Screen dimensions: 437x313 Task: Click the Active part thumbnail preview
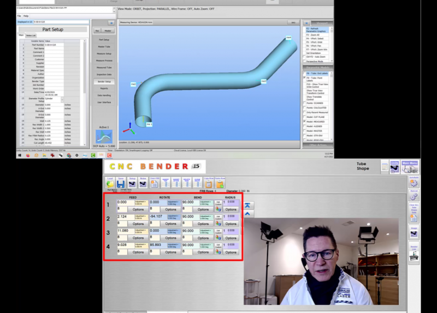pyautogui.click(x=104, y=137)
